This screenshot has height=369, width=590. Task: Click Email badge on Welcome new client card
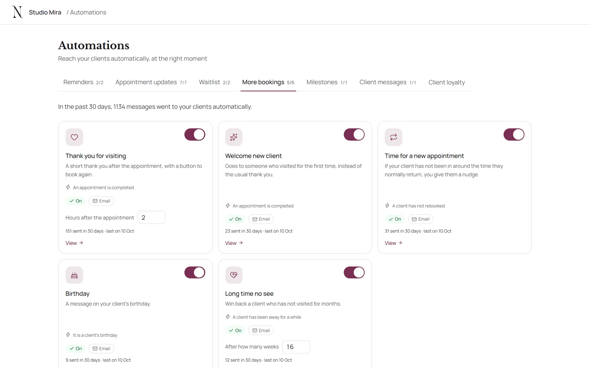pyautogui.click(x=261, y=219)
